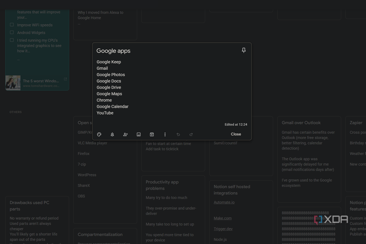Click WordPress in the open source note

87,175
